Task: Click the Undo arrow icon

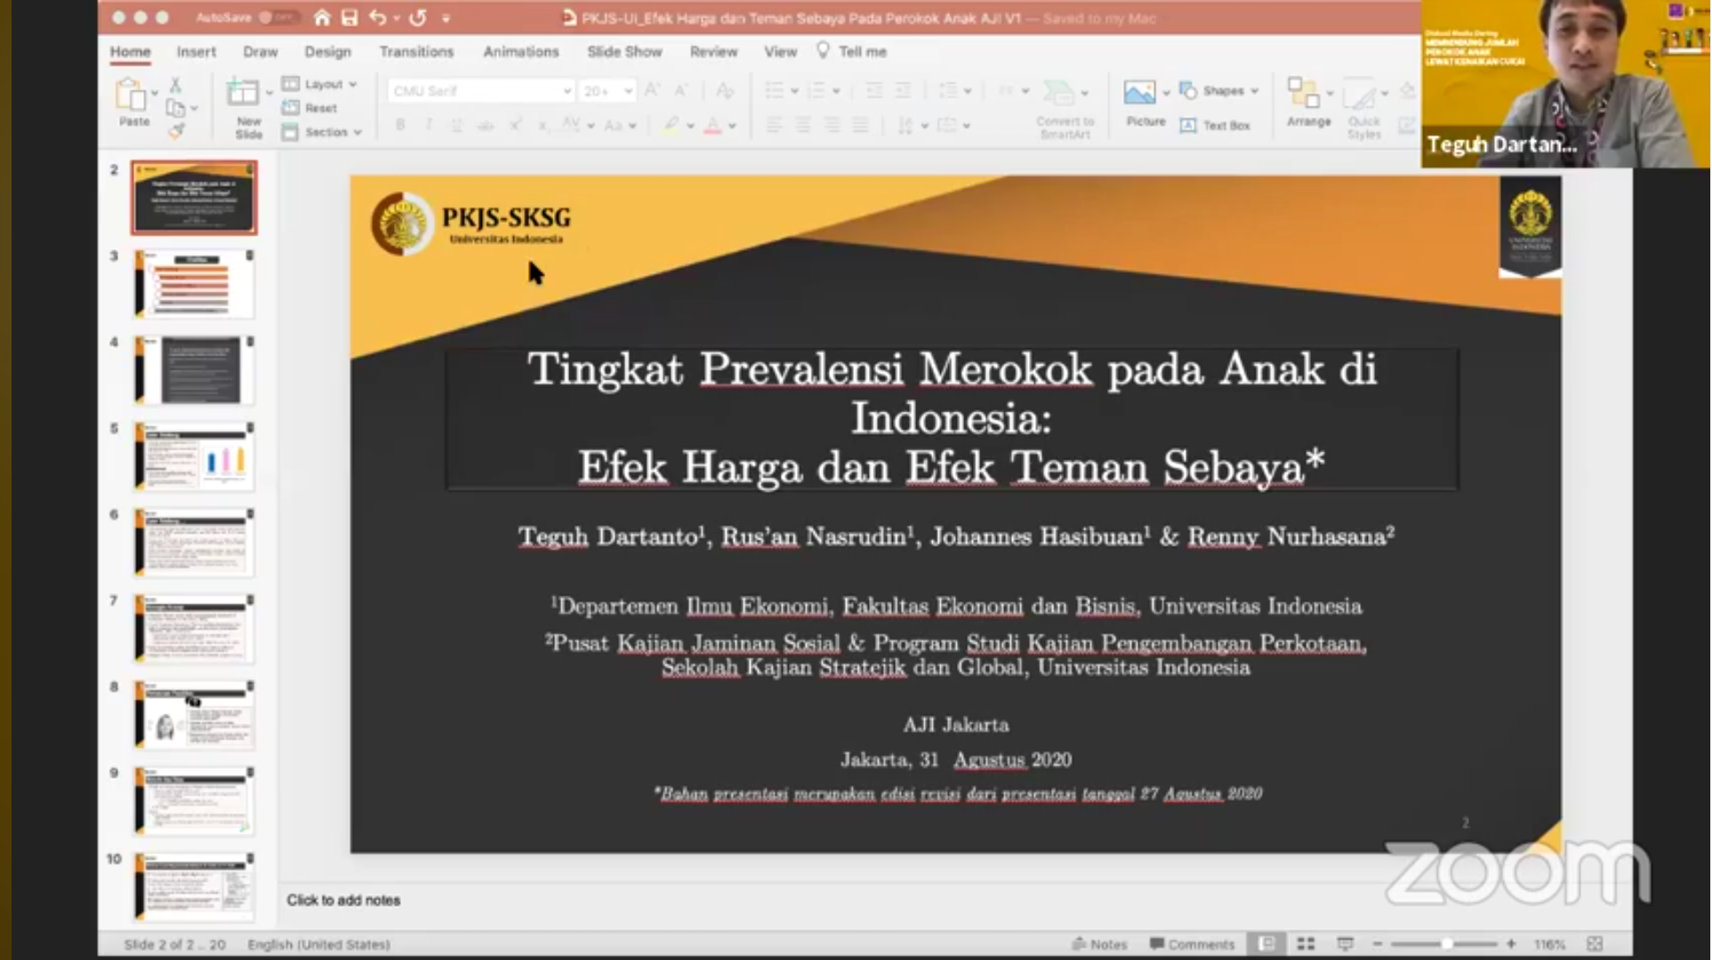Action: coord(378,17)
